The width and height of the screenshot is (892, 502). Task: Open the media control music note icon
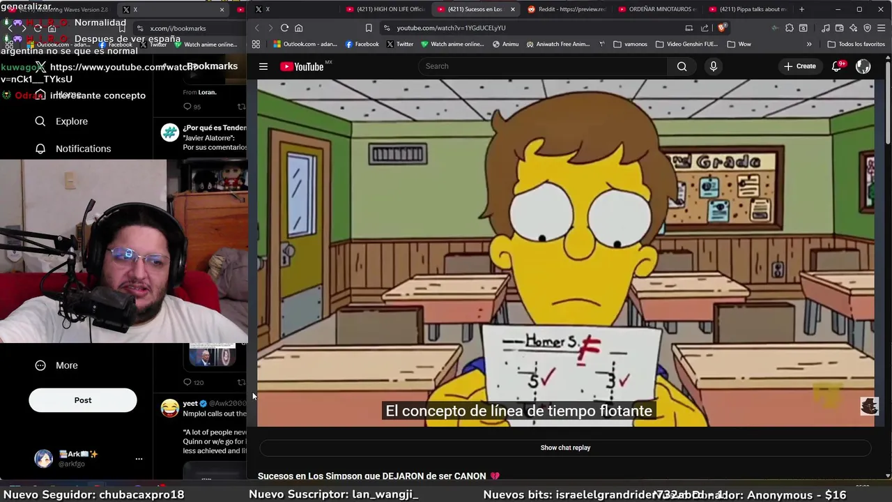click(x=825, y=28)
